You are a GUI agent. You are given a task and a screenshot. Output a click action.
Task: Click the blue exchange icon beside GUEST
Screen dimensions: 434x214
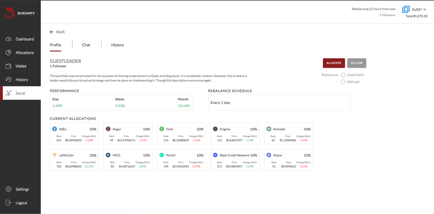click(406, 10)
